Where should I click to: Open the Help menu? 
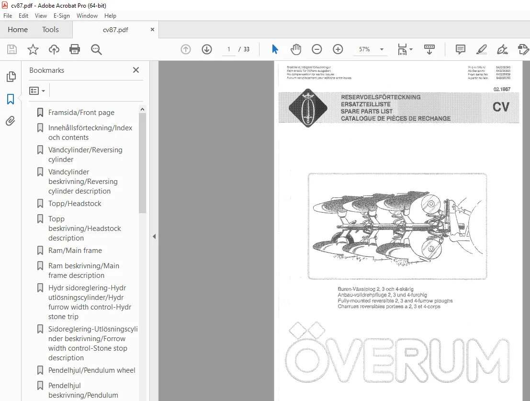[110, 15]
